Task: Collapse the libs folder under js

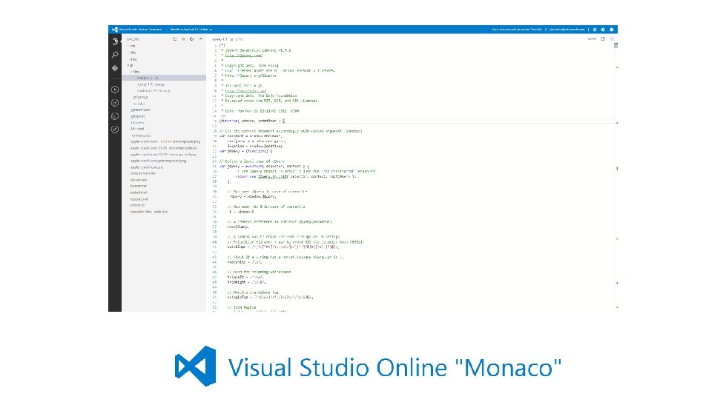Action: pos(135,72)
